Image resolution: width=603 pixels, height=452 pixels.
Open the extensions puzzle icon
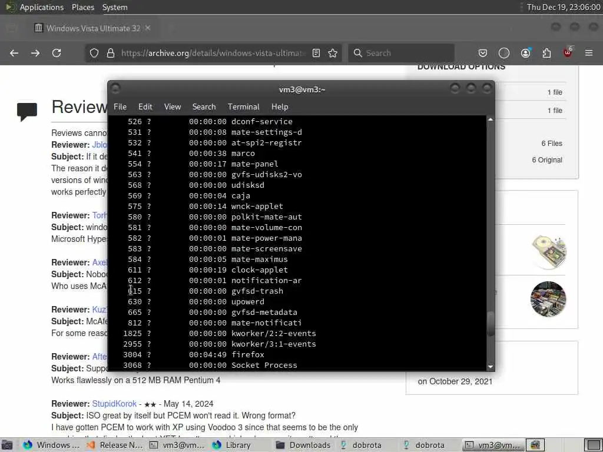[x=546, y=53]
